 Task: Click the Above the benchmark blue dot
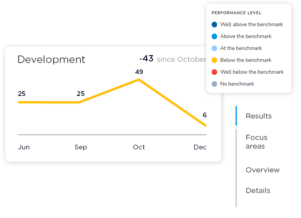215,36
